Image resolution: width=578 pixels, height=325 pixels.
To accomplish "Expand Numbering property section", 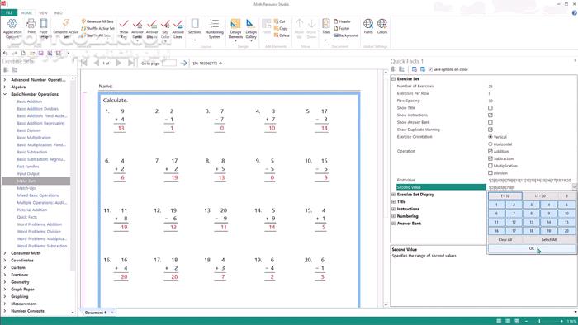I will [x=393, y=216].
